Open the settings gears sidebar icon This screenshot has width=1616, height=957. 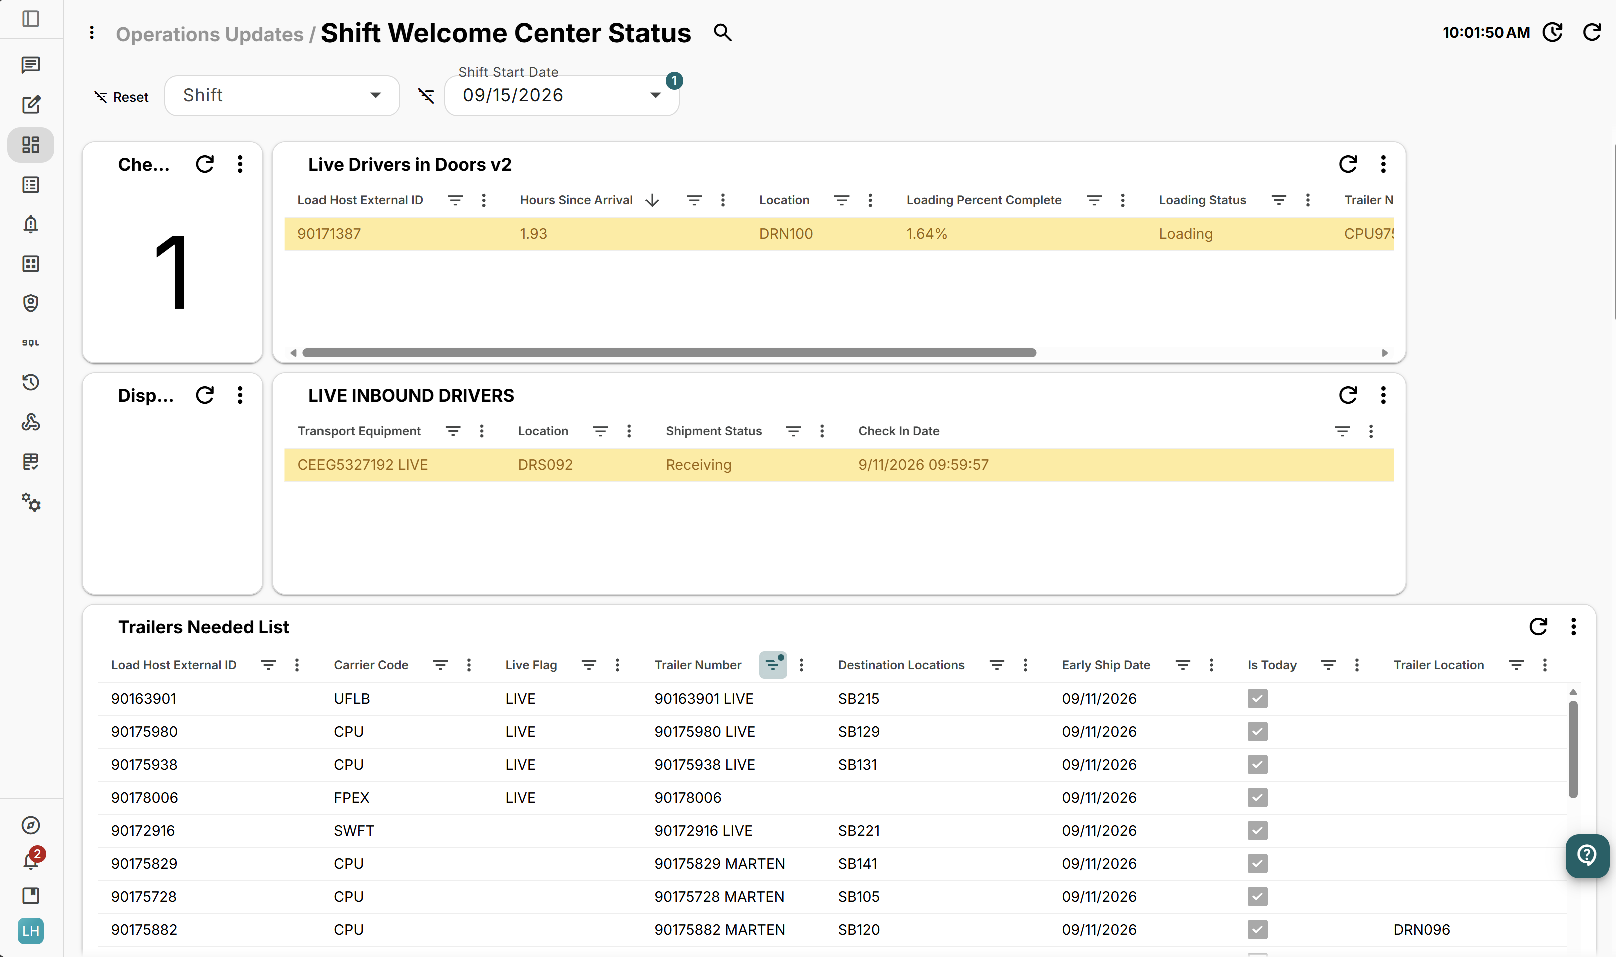point(31,502)
